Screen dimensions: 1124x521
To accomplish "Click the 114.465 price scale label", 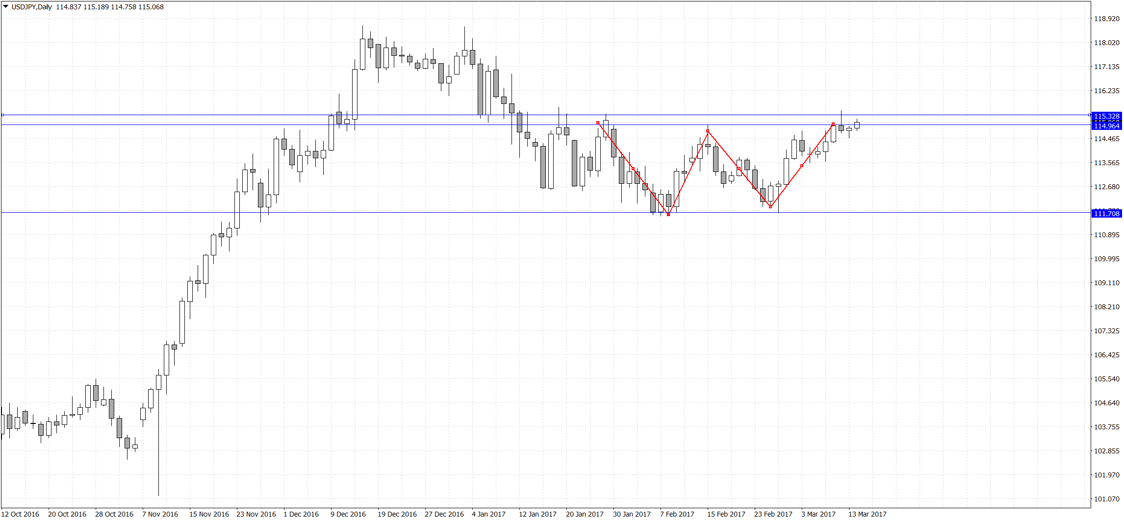I will 1107,139.
